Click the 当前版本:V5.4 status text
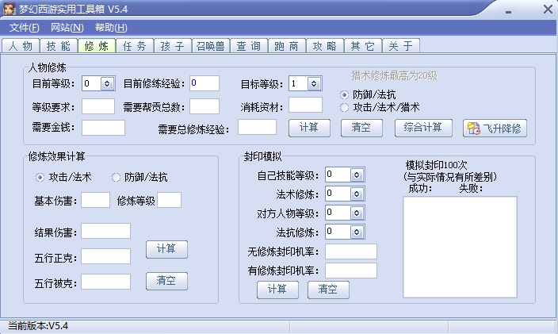Screen dimensions: 558x334 (38, 326)
